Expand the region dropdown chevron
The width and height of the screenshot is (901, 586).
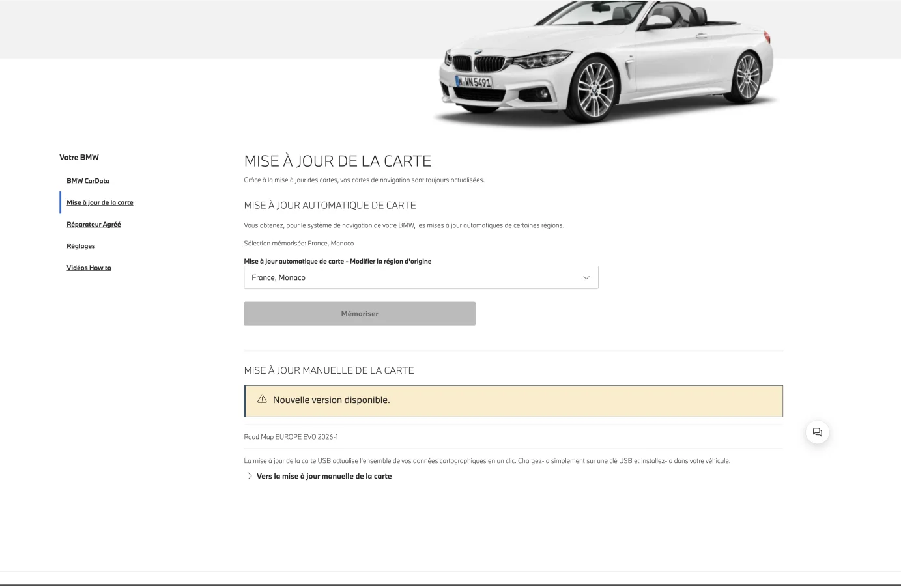tap(586, 277)
